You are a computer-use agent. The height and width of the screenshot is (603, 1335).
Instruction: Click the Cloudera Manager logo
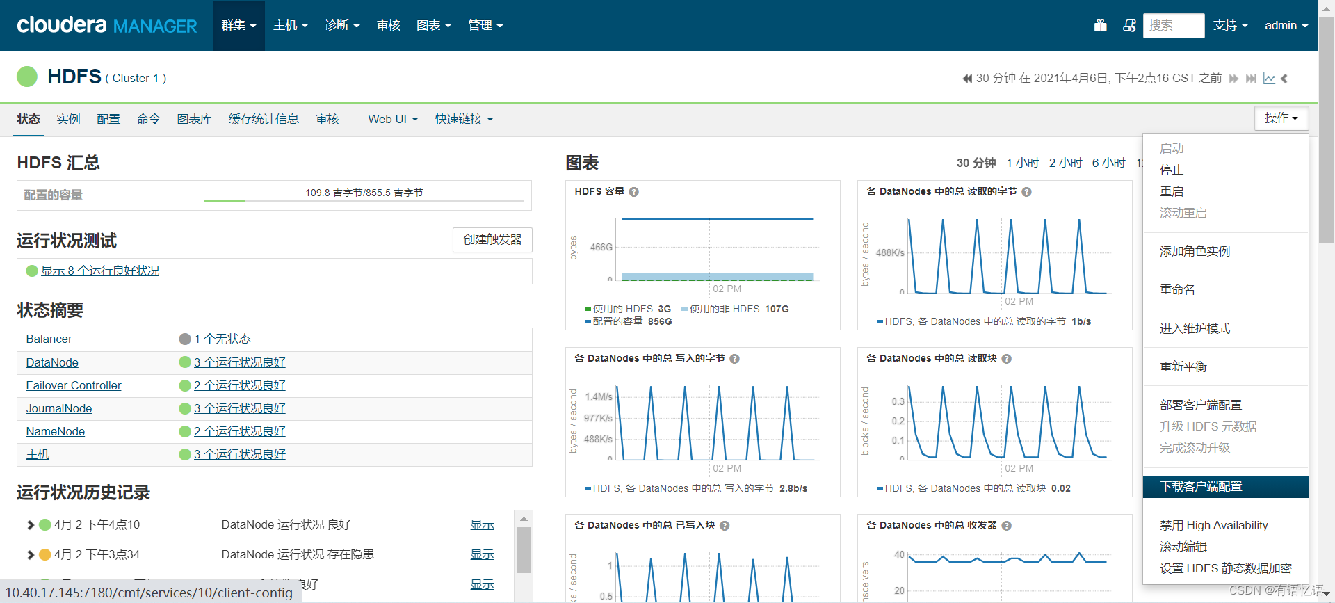[107, 25]
